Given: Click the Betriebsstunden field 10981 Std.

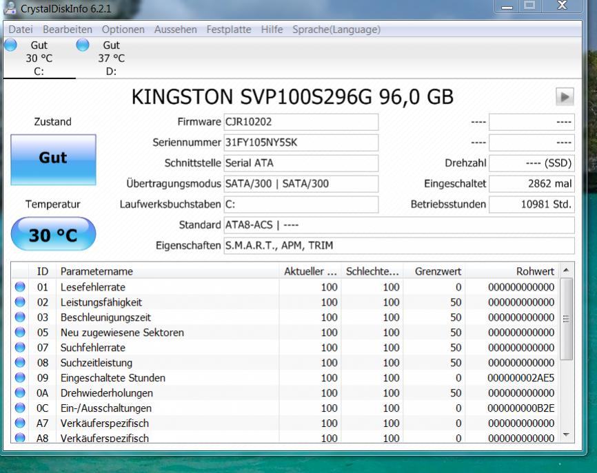Looking at the screenshot, I should pyautogui.click(x=532, y=204).
